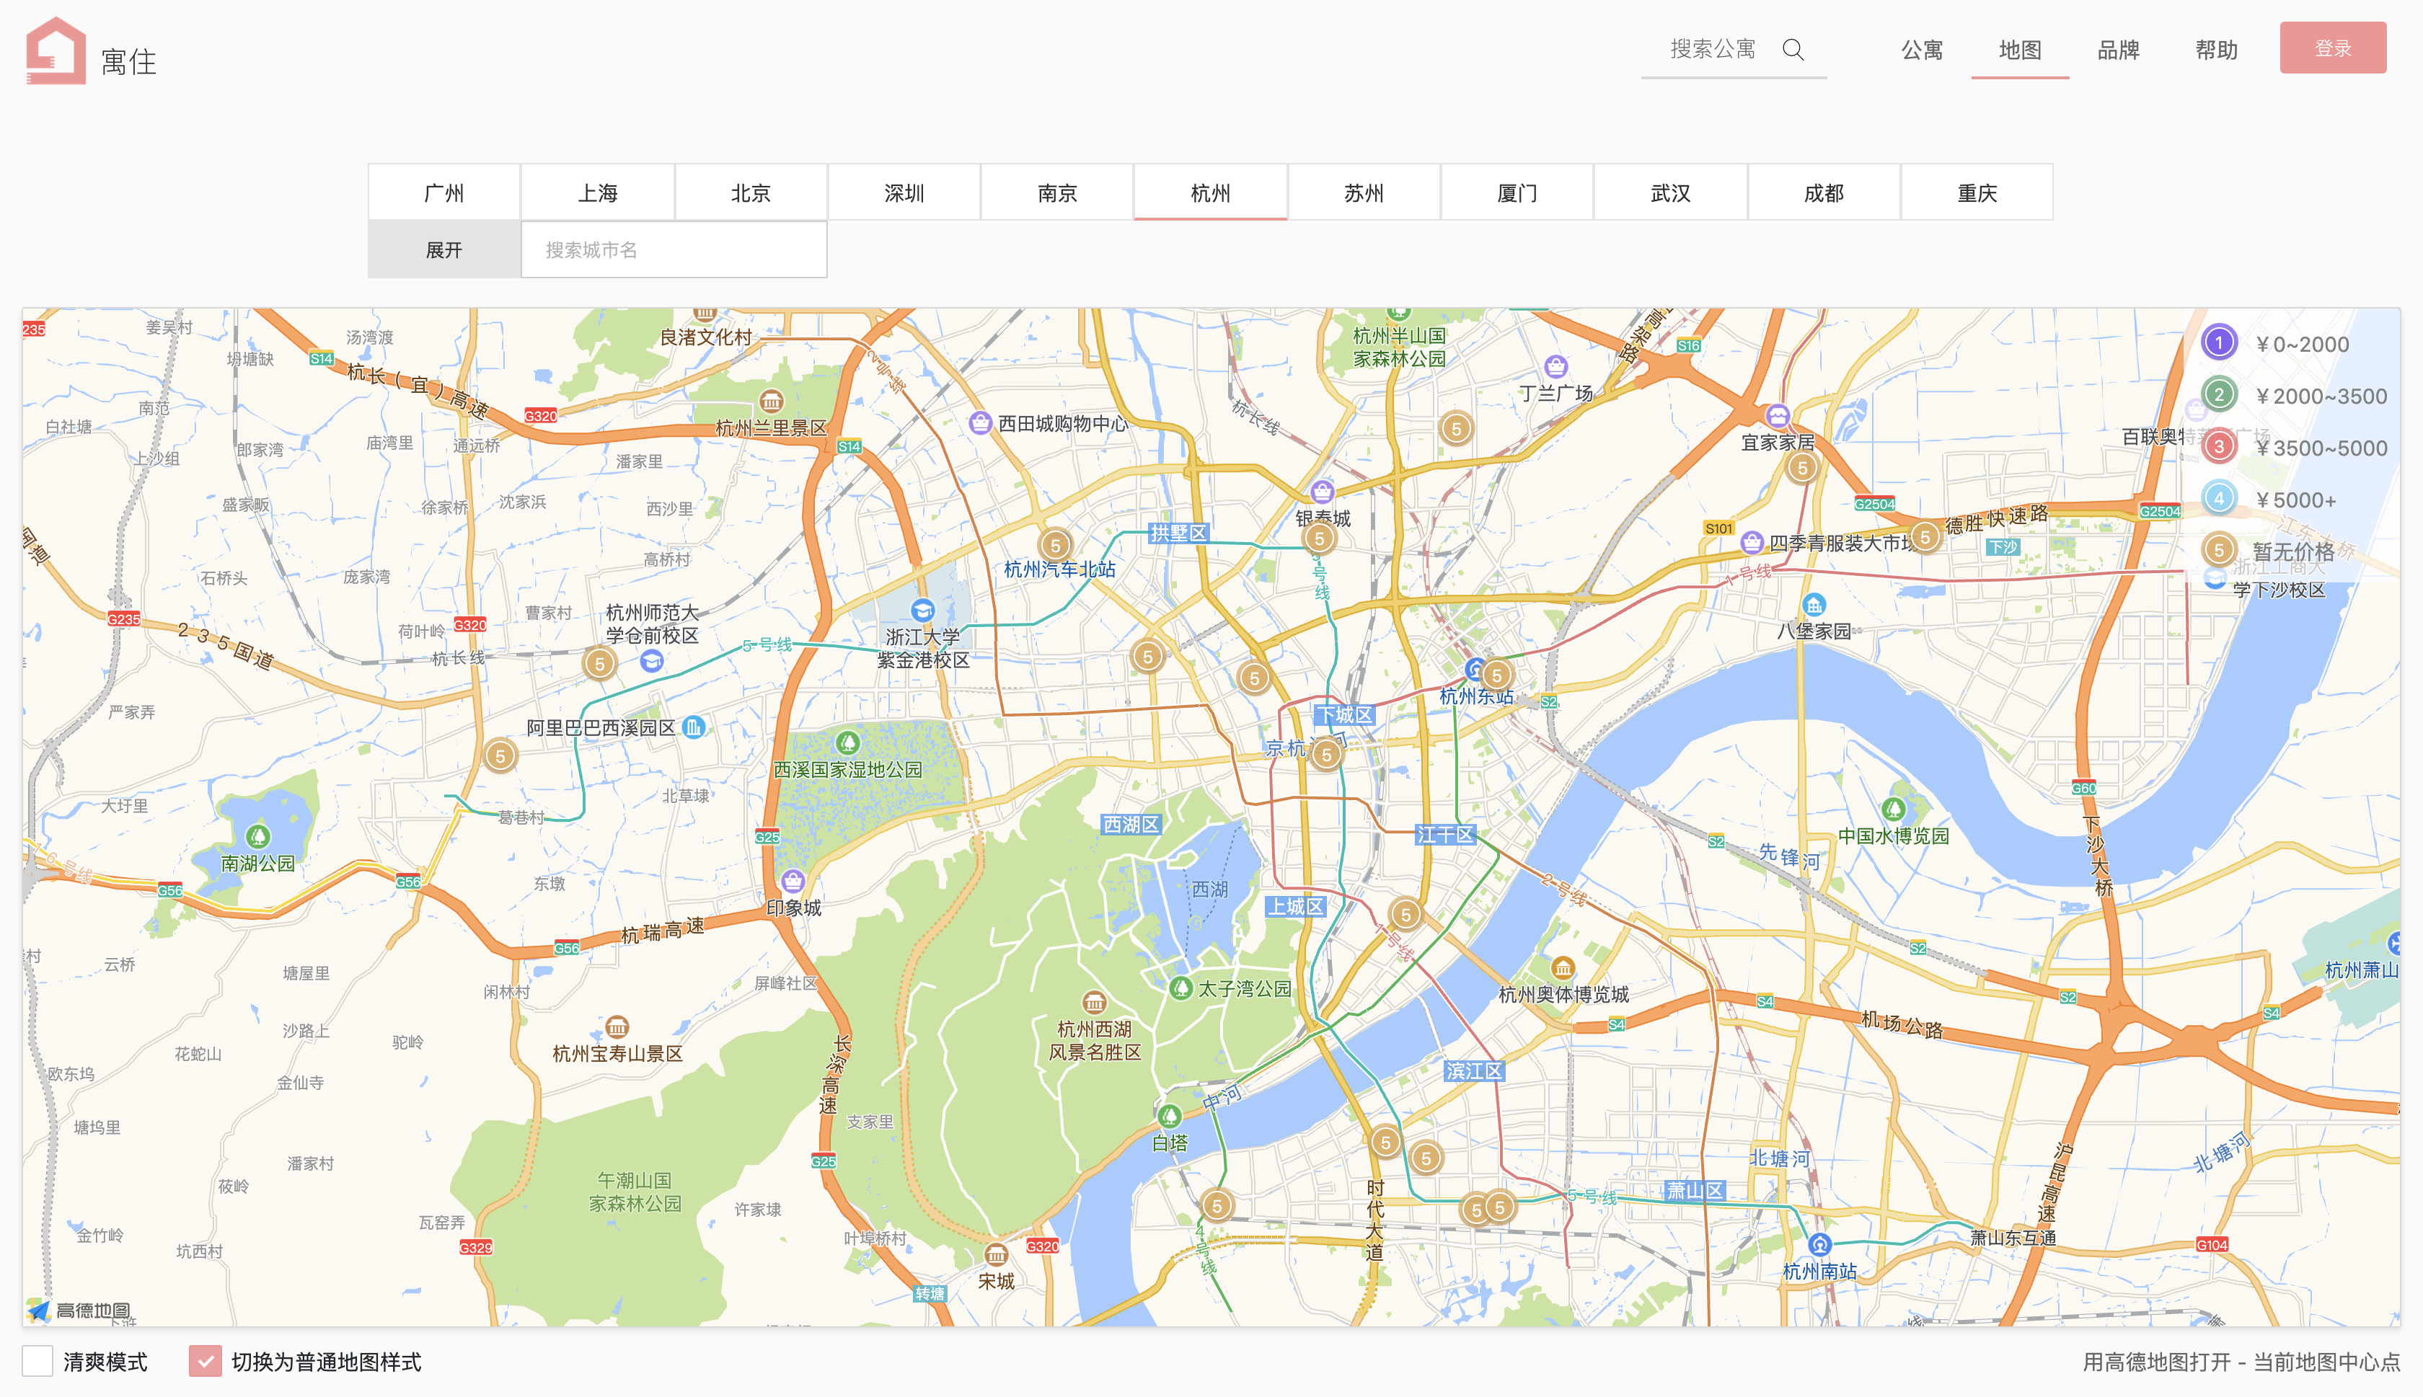The height and width of the screenshot is (1397, 2423).
Task: Toggle the ¥3500~5000 red legend circle
Action: [x=2219, y=447]
